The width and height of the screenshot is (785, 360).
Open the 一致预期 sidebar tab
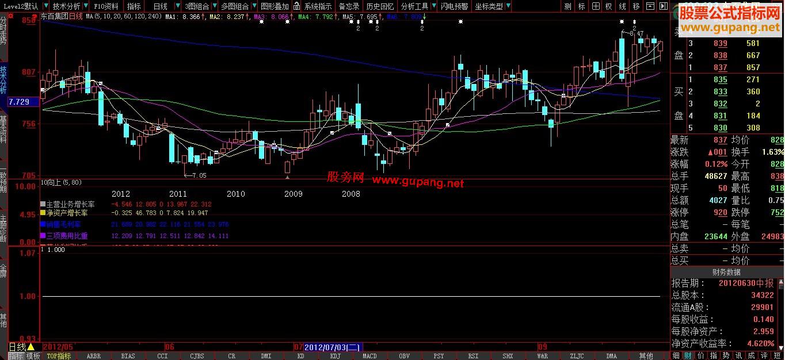[x=3, y=179]
